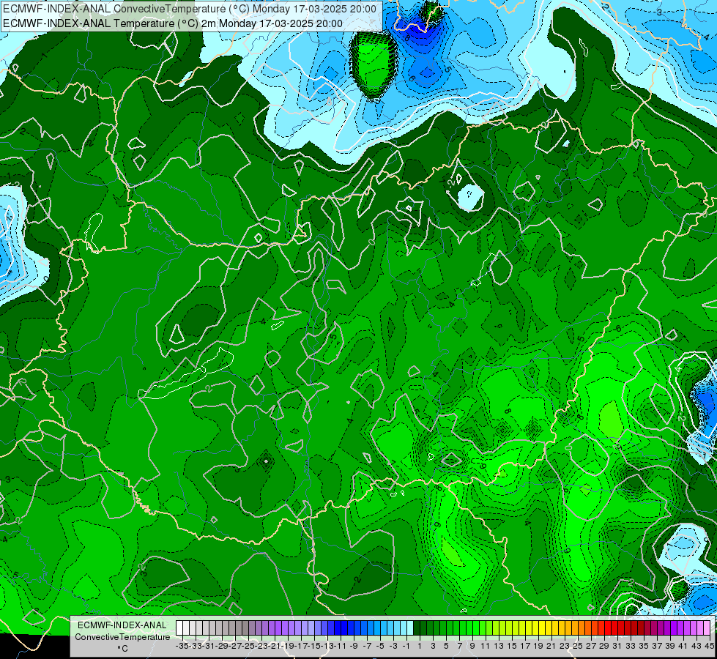The width and height of the screenshot is (717, 659).
Task: Click the 'Temperature (°C) 2m' title line
Action: tap(173, 23)
